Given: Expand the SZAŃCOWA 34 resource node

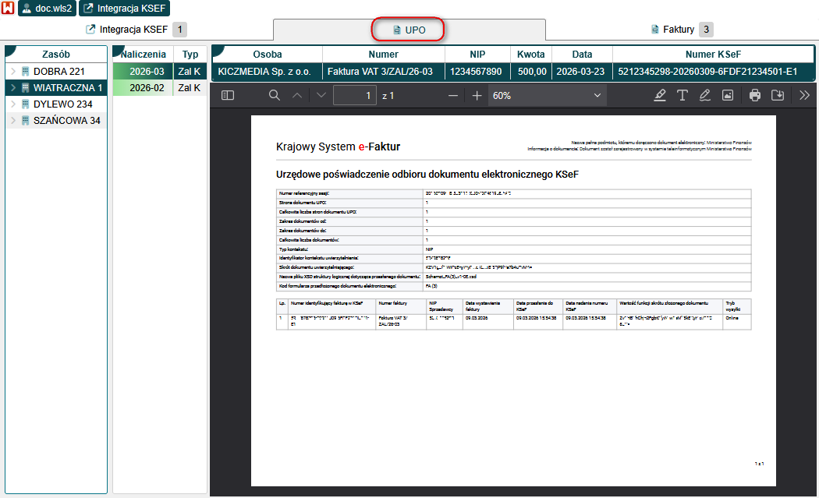Looking at the screenshot, I should tap(13, 121).
